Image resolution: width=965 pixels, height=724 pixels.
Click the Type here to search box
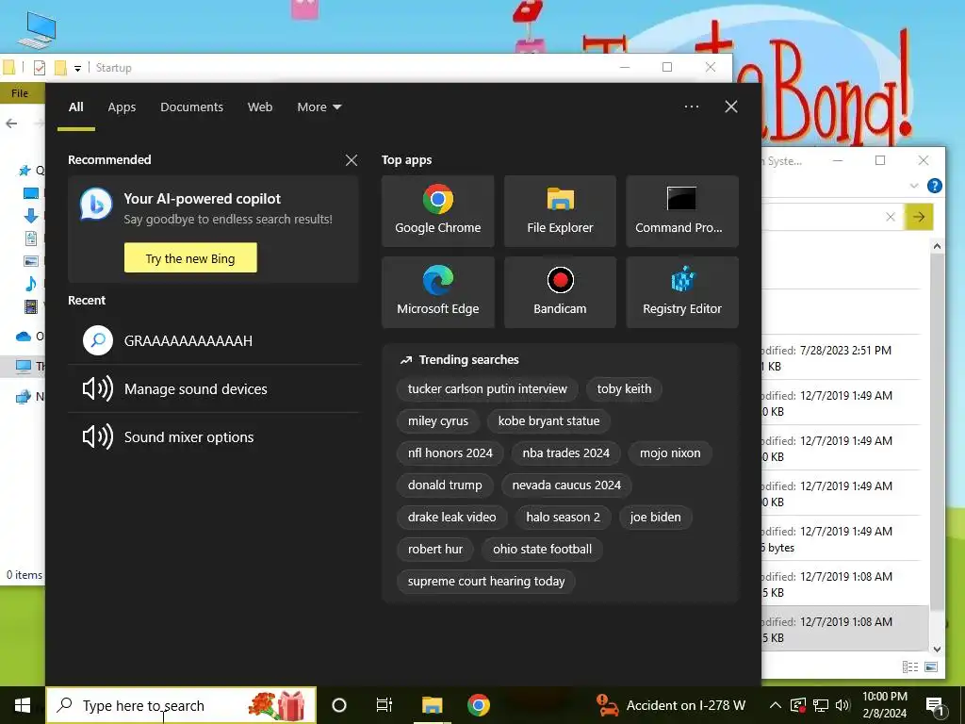coord(181,705)
